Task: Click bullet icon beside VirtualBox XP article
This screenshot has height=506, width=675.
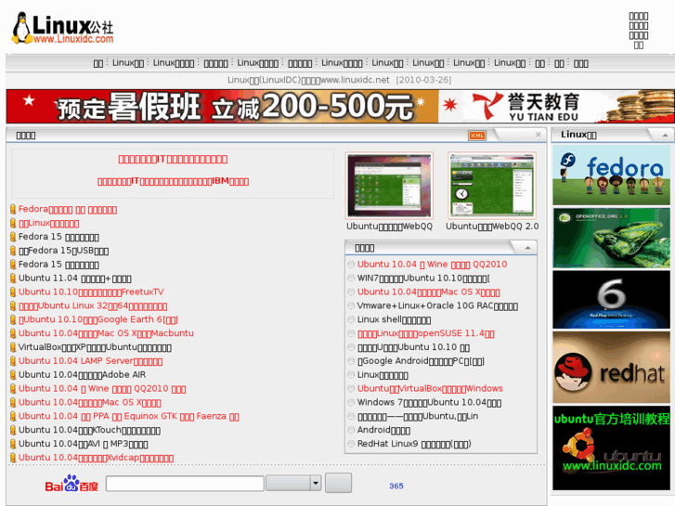Action: pyautogui.click(x=13, y=347)
